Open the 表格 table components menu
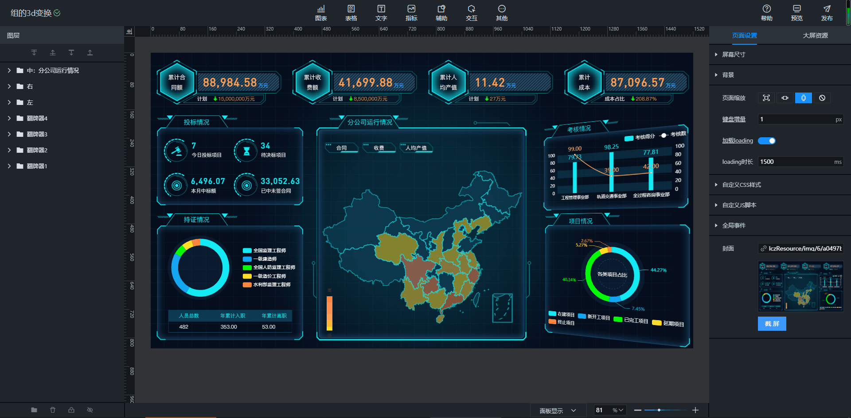The height and width of the screenshot is (418, 851). pyautogui.click(x=351, y=13)
